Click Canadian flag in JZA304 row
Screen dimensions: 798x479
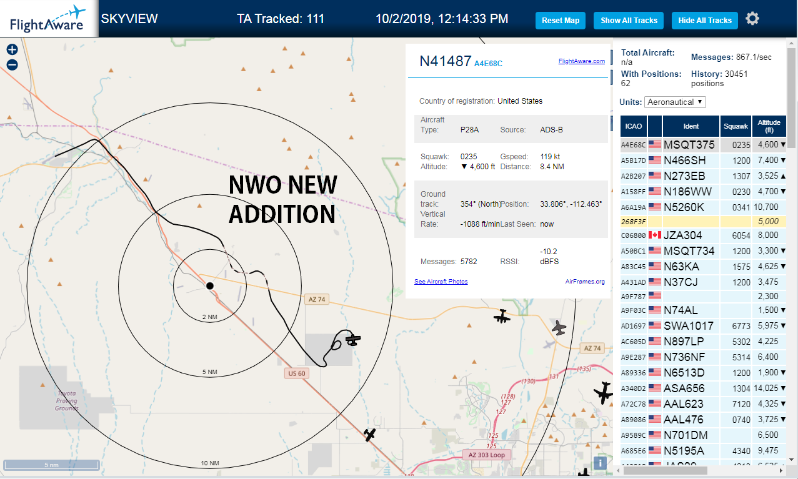click(x=655, y=235)
